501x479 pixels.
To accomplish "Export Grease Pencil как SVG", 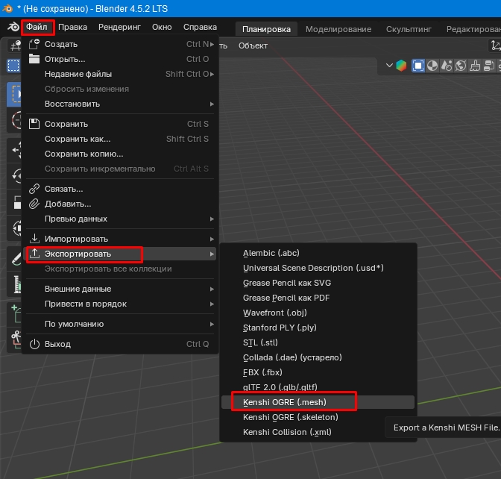I will tap(318, 283).
